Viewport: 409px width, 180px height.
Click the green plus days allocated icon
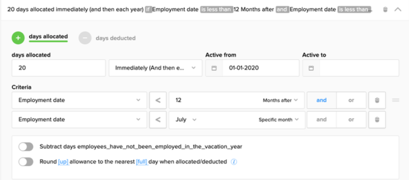point(18,38)
